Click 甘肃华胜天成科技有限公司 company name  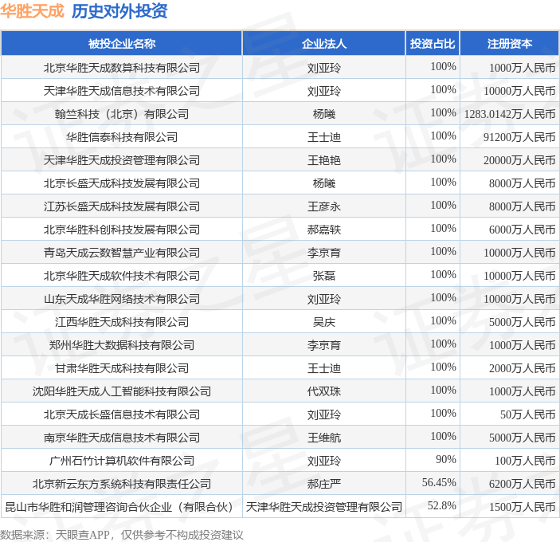(122, 368)
